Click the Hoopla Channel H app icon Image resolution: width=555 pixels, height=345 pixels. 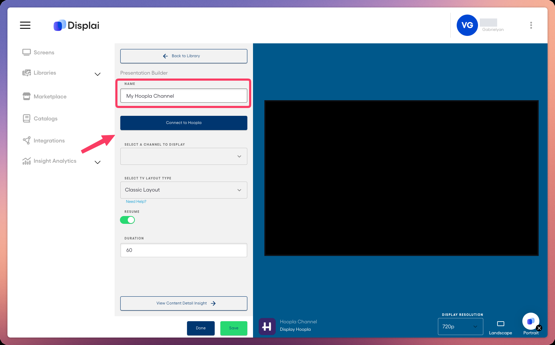coord(267,326)
